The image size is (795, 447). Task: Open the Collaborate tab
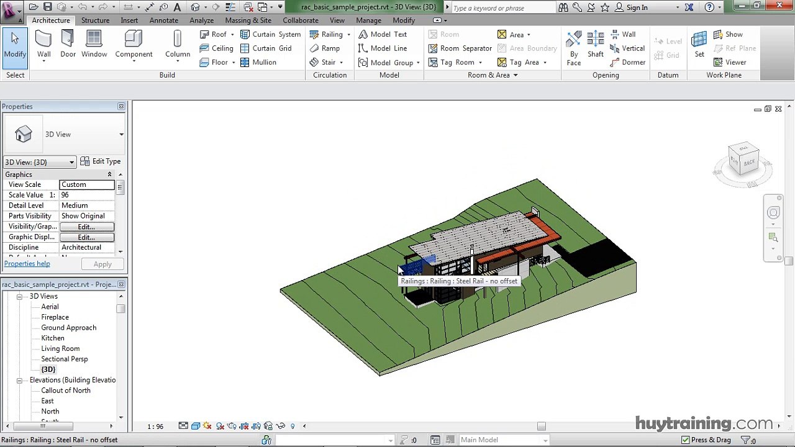click(301, 20)
